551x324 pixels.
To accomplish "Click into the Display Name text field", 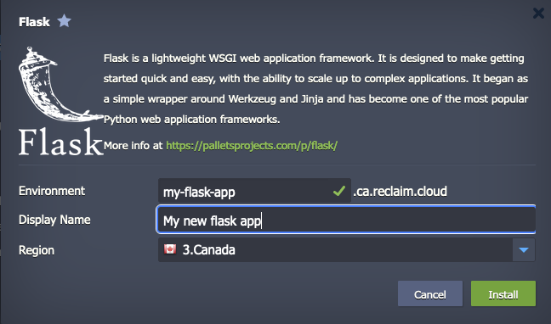I will (x=346, y=220).
